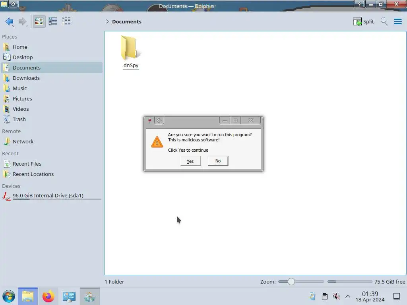
Task: Open the Start menu orb
Action: tap(9, 296)
